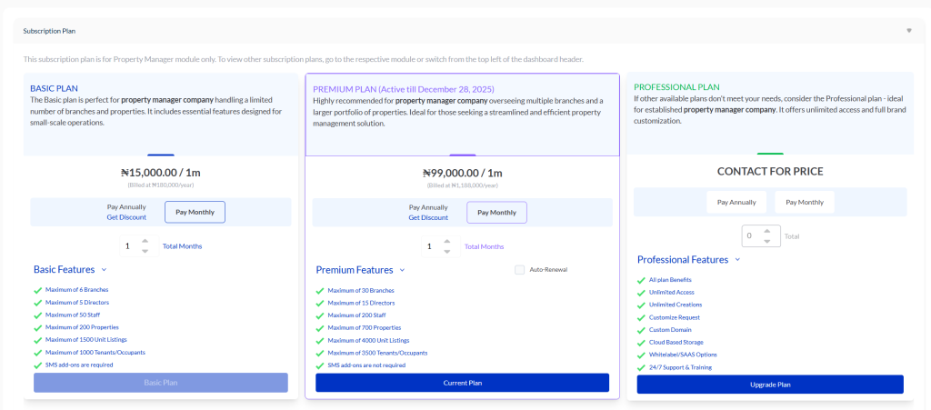
Task: Click the disabled Basic Plan button
Action: click(x=161, y=383)
